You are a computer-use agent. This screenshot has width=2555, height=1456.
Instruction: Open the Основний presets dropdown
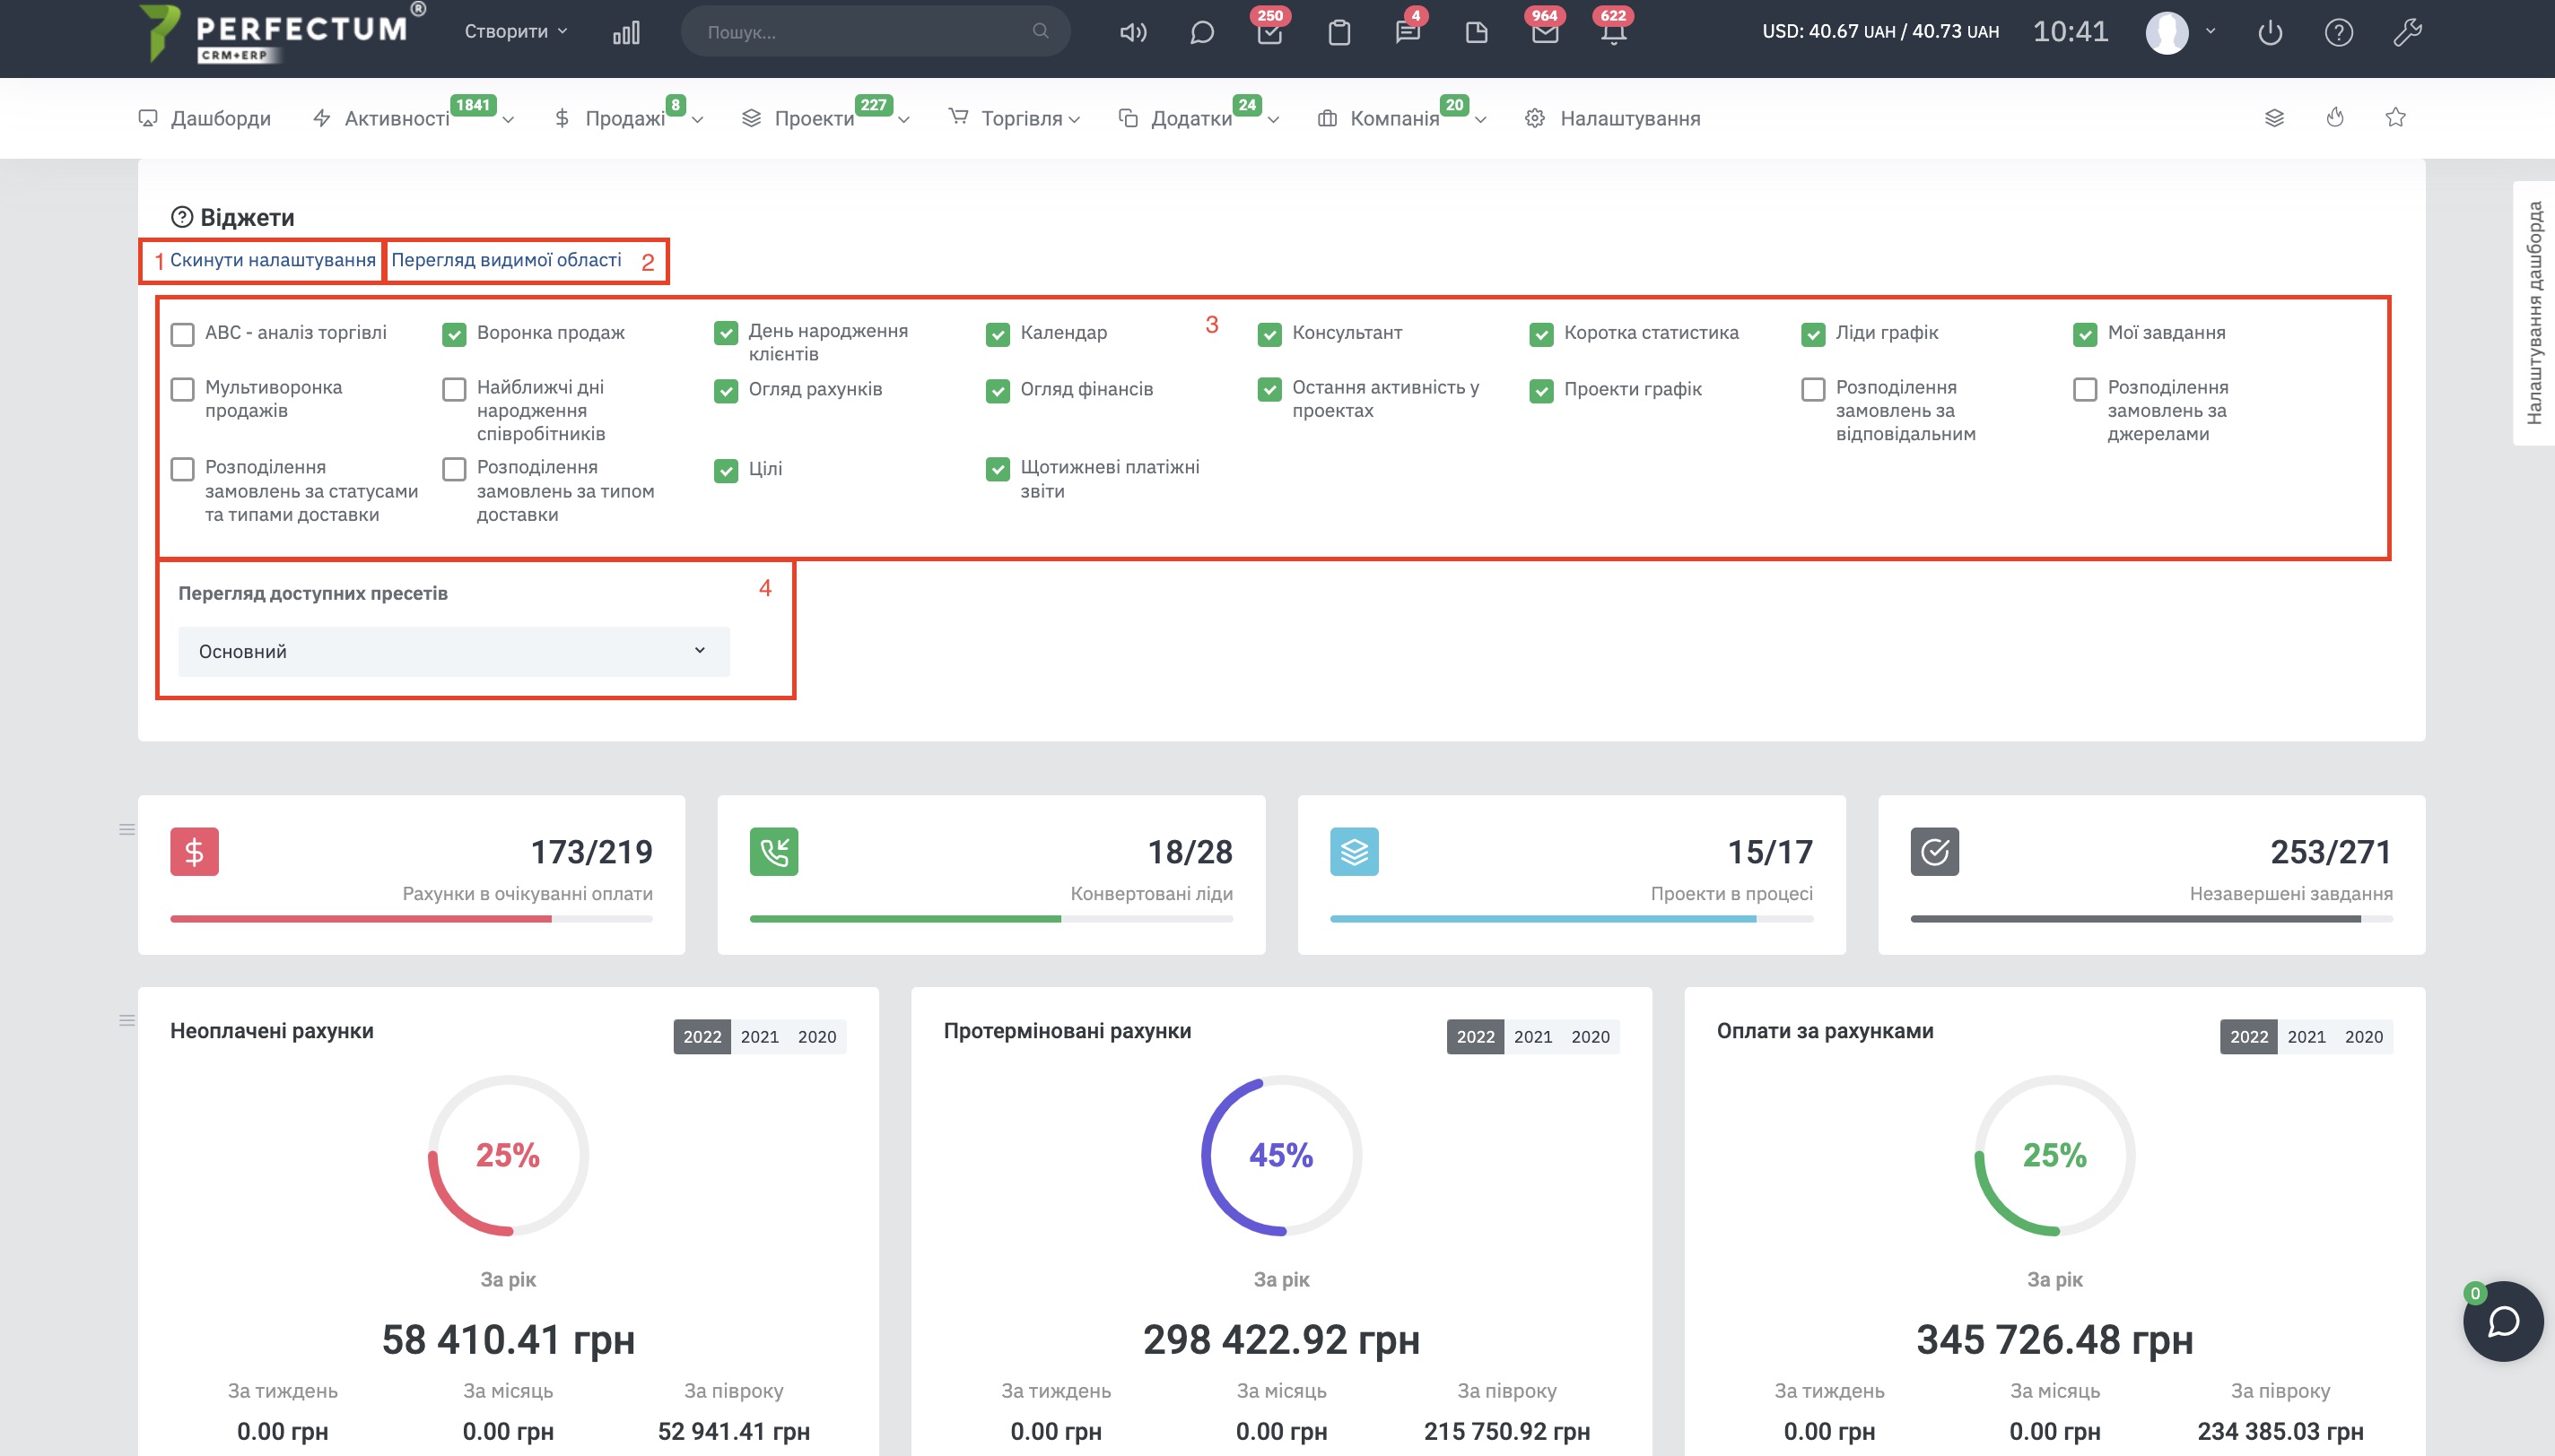click(x=453, y=651)
